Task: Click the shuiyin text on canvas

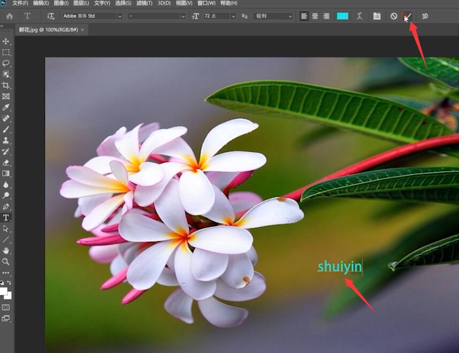Action: click(x=340, y=267)
